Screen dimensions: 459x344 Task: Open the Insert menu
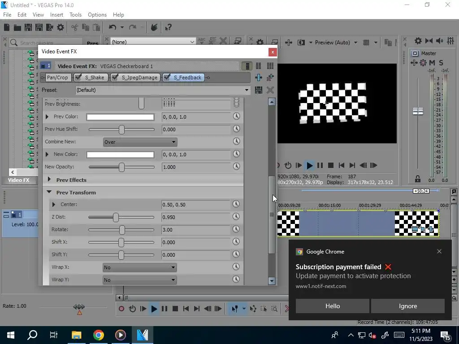[x=56, y=15]
